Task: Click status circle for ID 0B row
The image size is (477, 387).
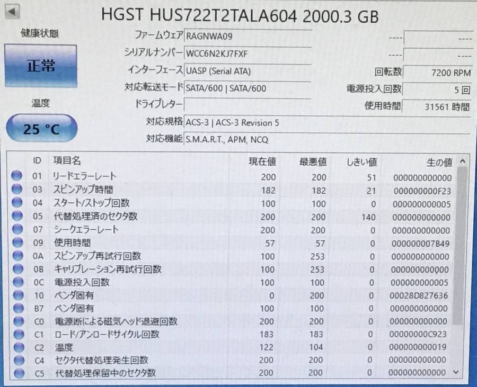Action: click(18, 268)
